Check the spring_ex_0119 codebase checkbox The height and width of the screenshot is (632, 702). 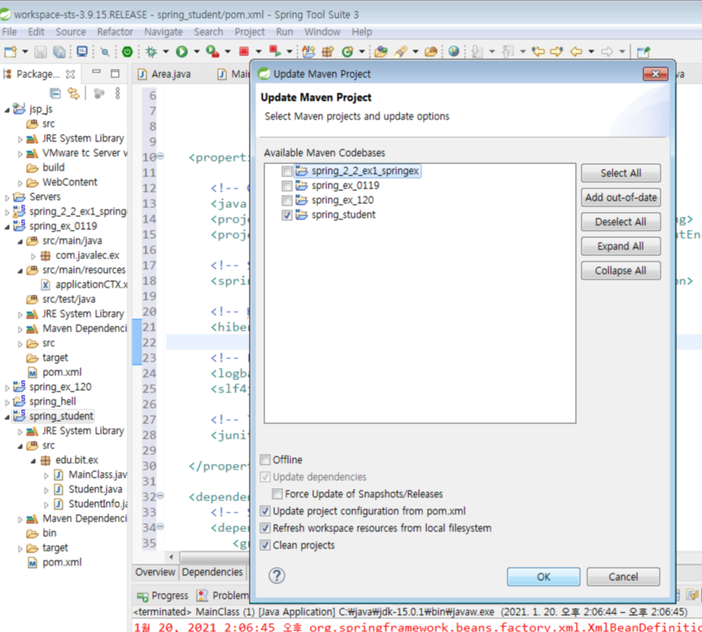287,186
